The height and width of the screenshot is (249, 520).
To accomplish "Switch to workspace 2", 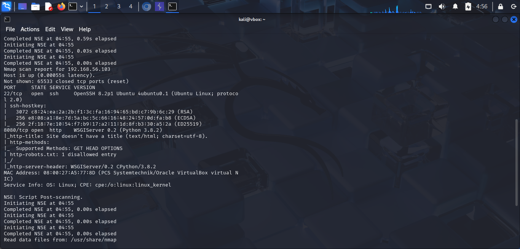I will pos(106,6).
